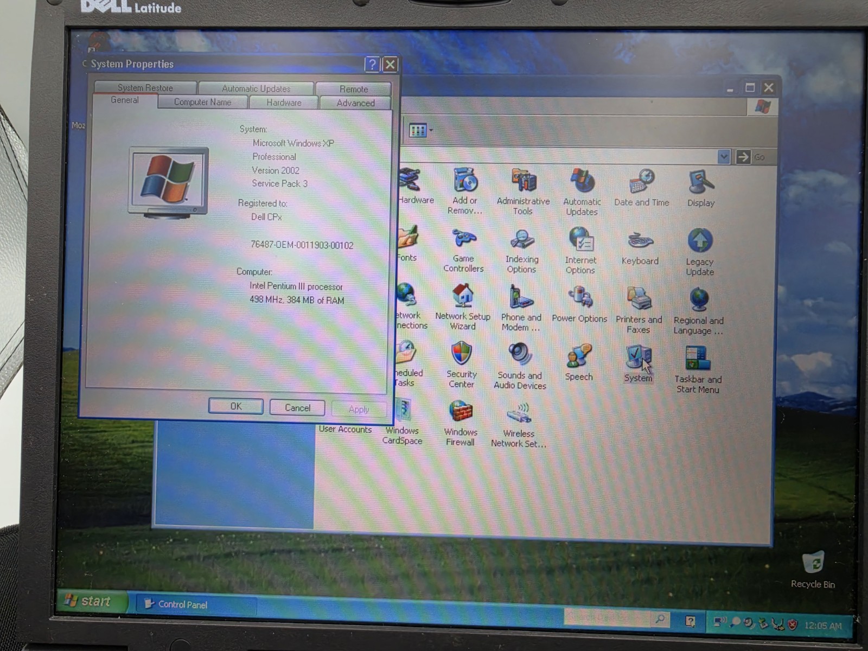Open Windows Firewall icon

[460, 423]
